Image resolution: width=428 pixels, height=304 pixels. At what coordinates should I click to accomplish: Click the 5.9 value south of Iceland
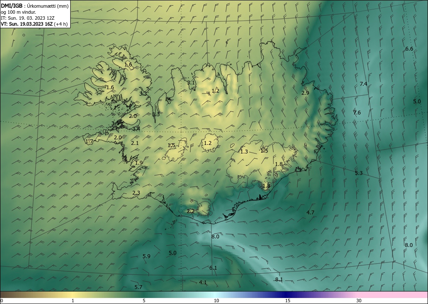[x=146, y=256]
